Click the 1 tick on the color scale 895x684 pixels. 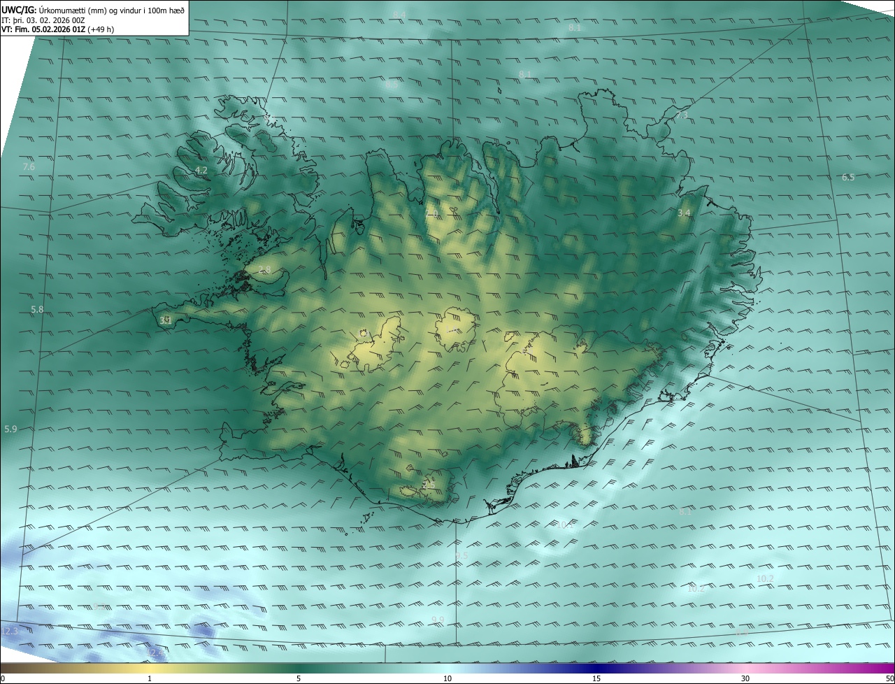(150, 679)
